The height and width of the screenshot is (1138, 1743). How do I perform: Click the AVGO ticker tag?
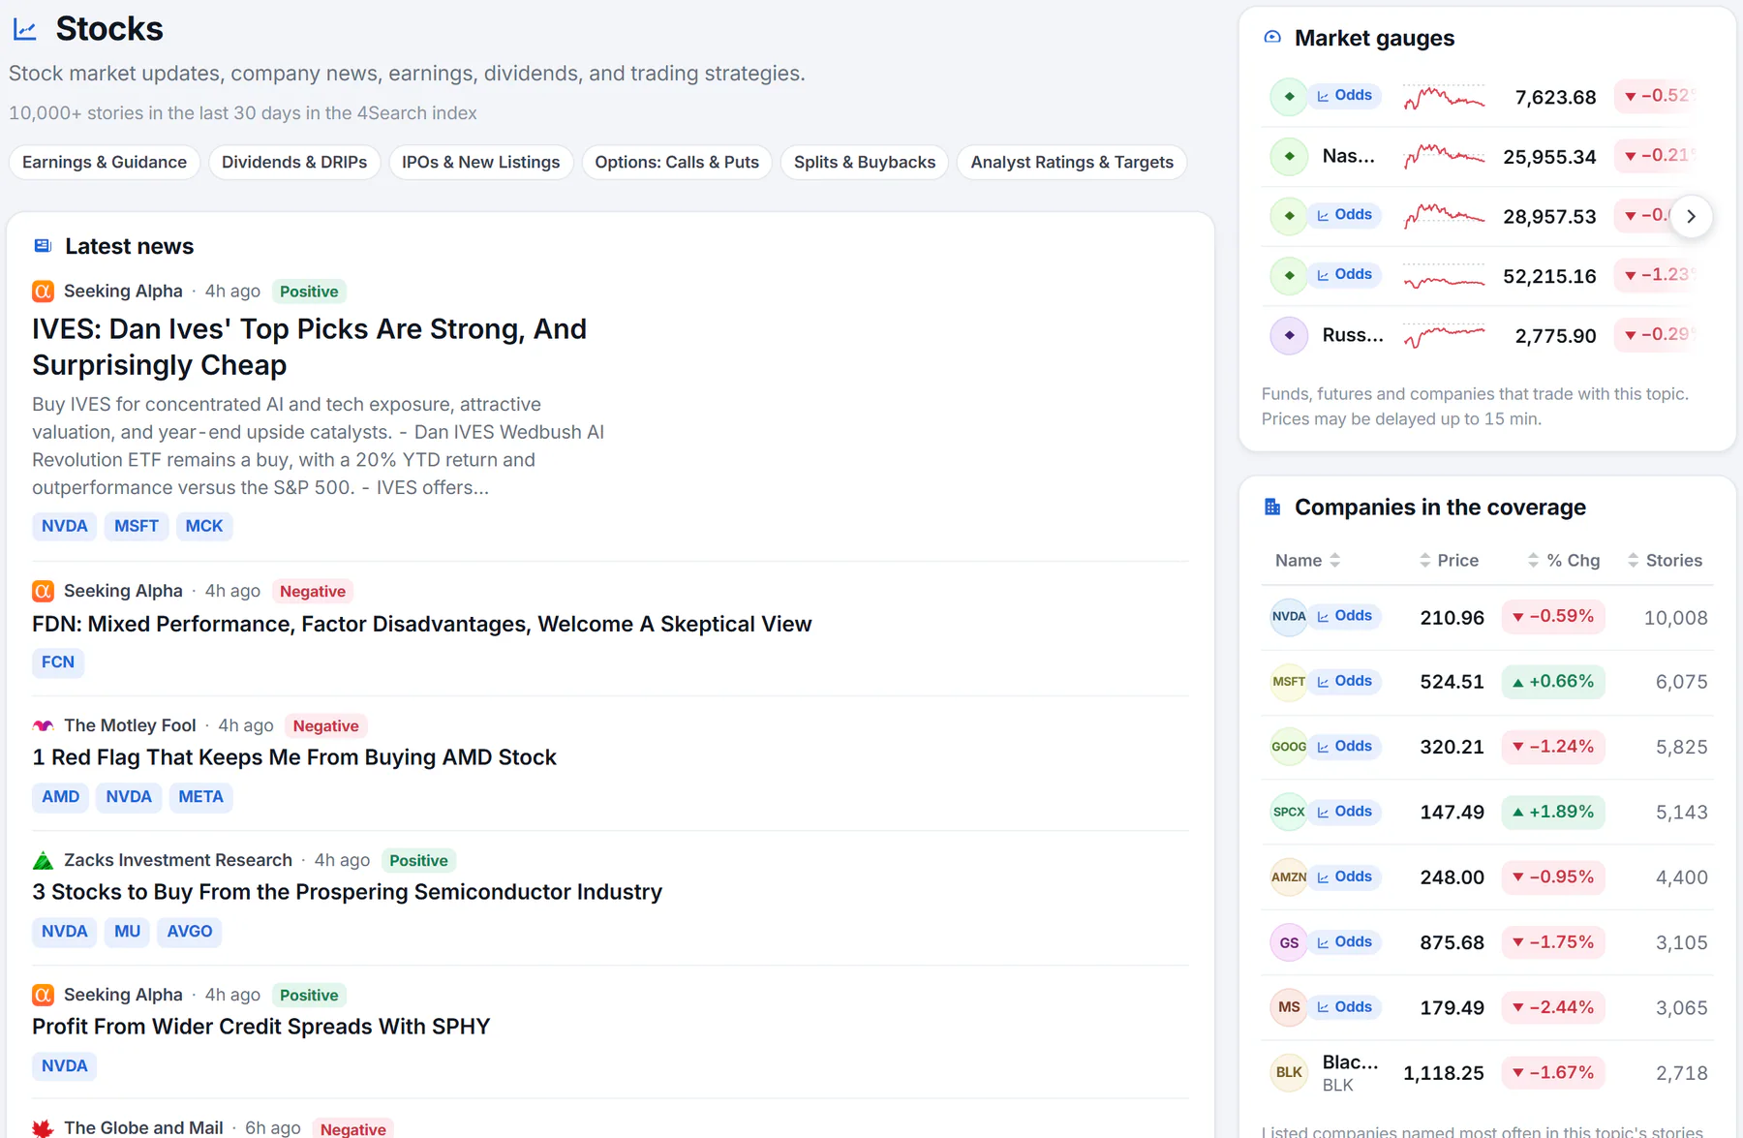(190, 931)
